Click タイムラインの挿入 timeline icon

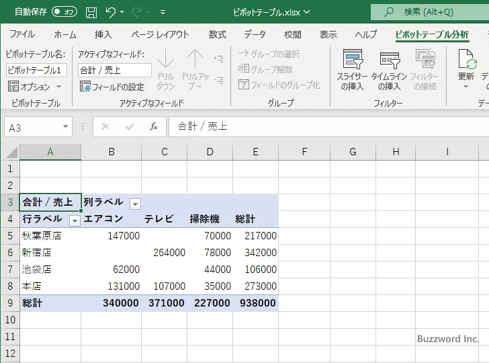click(x=388, y=70)
